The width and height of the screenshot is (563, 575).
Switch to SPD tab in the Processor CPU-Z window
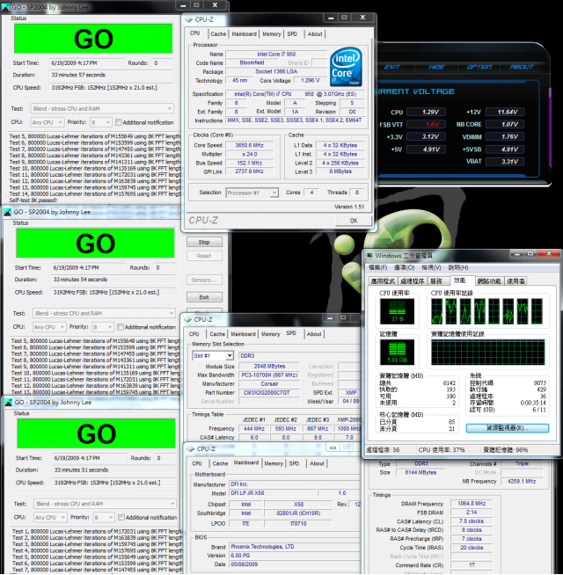pyautogui.click(x=292, y=33)
